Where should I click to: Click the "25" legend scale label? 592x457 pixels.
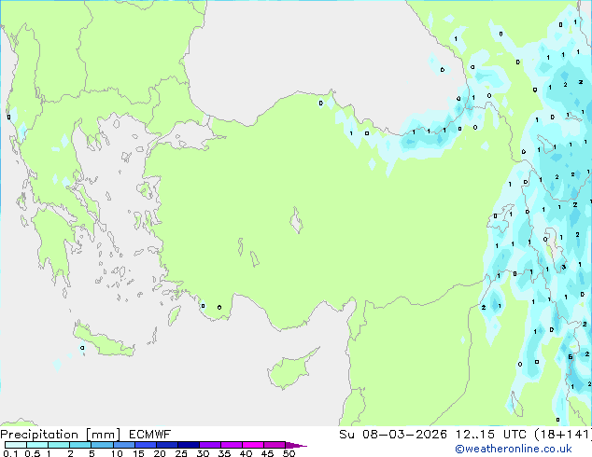181,453
